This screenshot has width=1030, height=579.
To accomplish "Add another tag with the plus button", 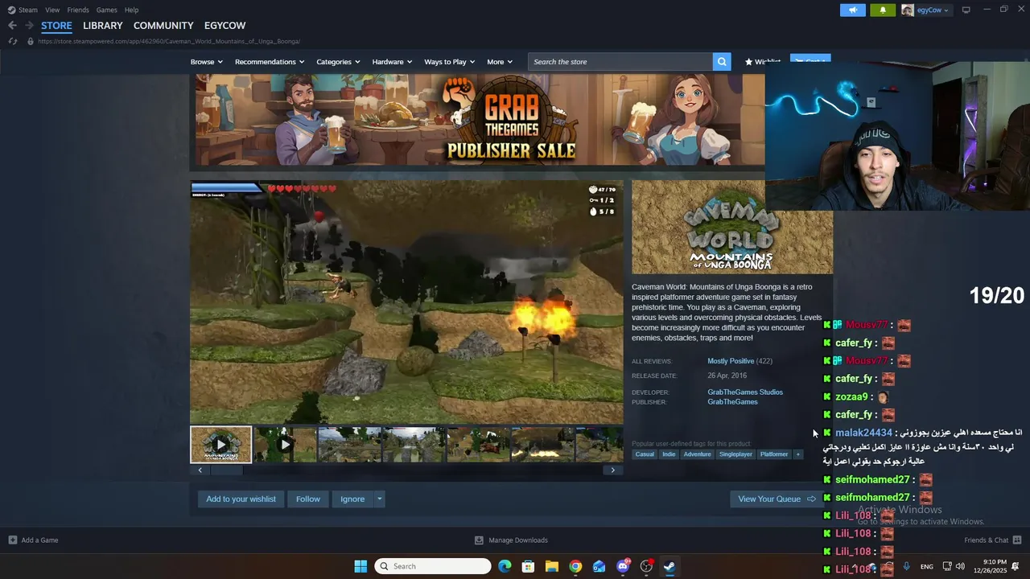I will (x=798, y=454).
